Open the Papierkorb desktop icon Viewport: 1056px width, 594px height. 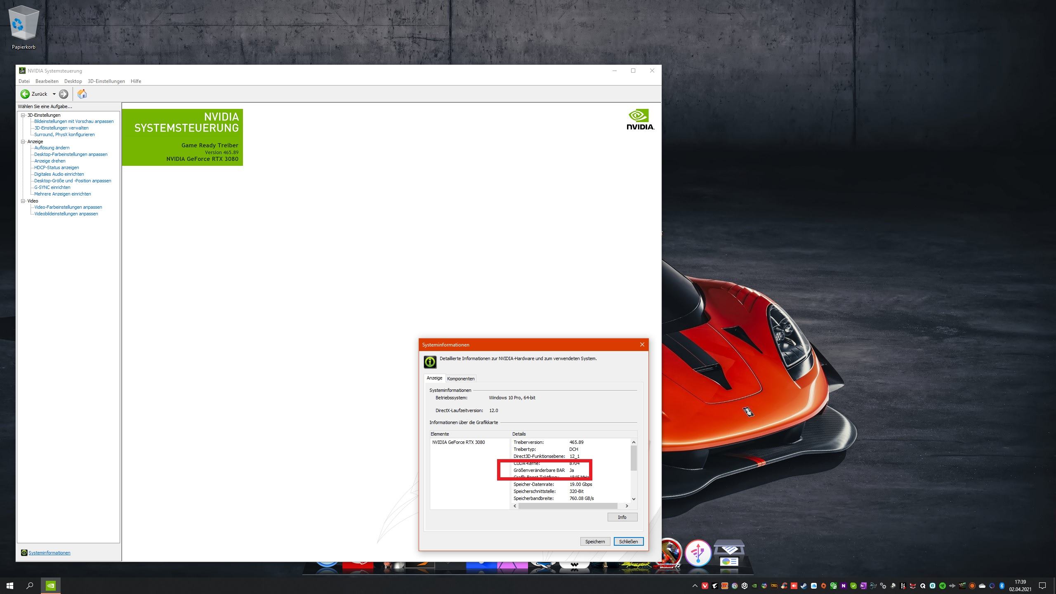24,28
